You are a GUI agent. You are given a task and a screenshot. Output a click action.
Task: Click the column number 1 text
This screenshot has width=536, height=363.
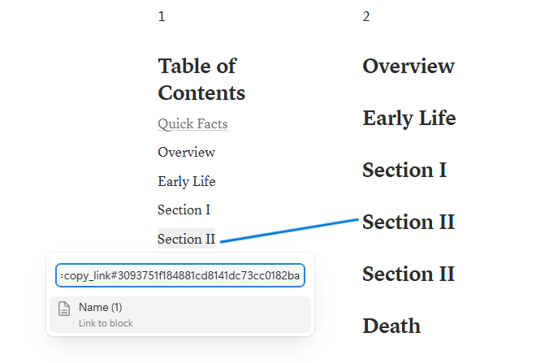point(162,16)
